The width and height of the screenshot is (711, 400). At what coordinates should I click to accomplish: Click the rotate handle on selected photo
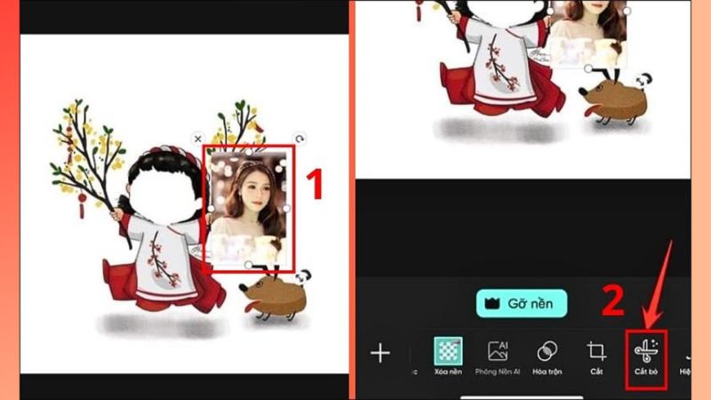point(300,139)
